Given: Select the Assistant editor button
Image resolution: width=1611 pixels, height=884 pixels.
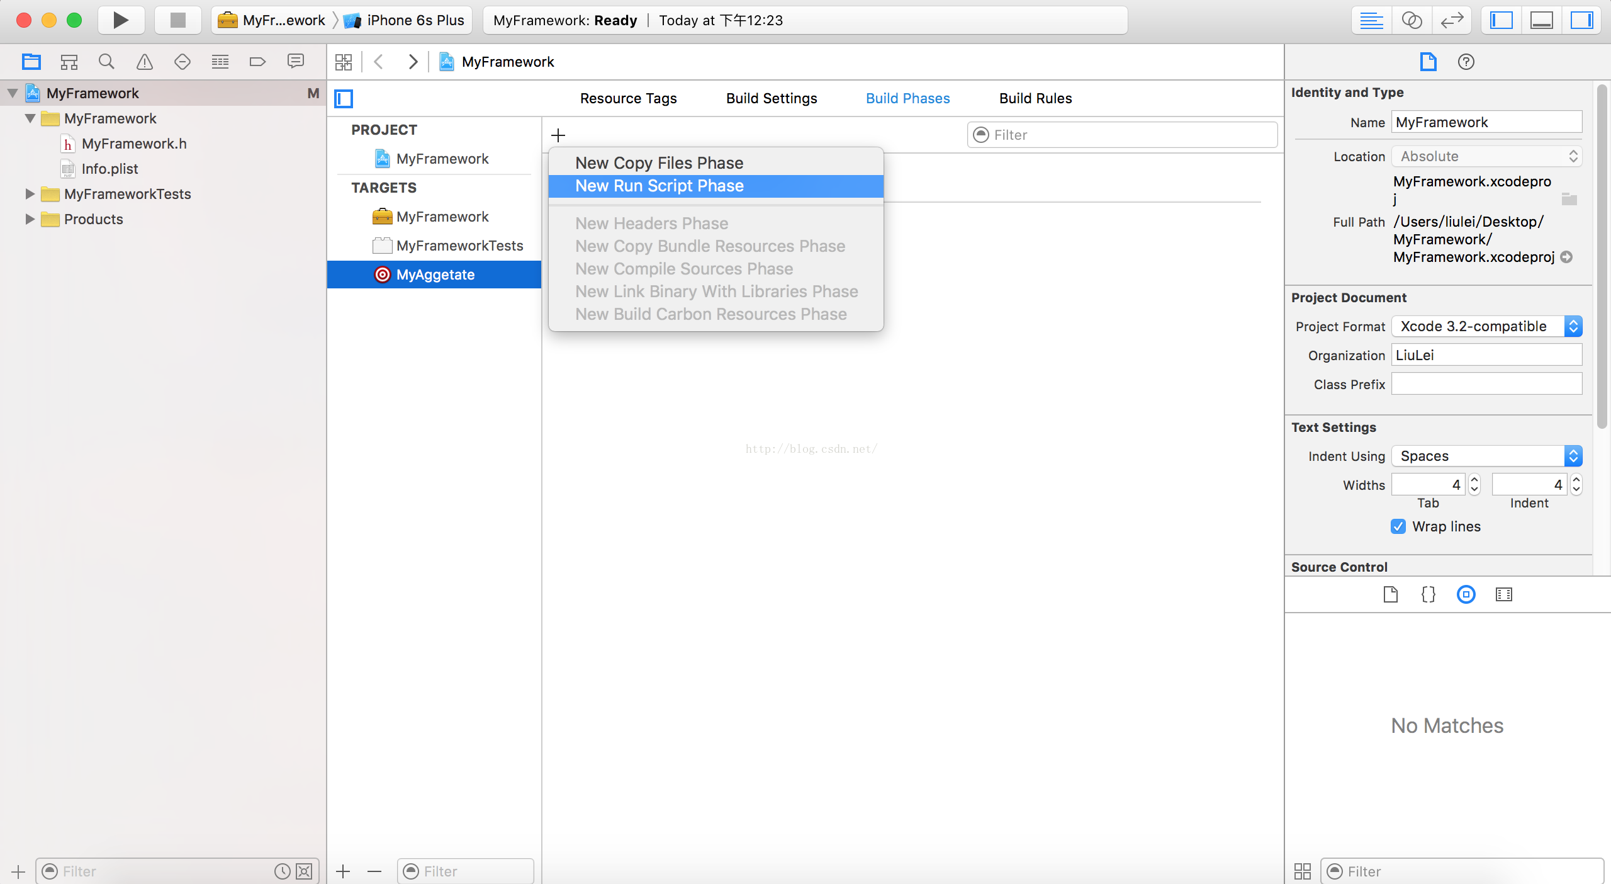Looking at the screenshot, I should [x=1412, y=20].
